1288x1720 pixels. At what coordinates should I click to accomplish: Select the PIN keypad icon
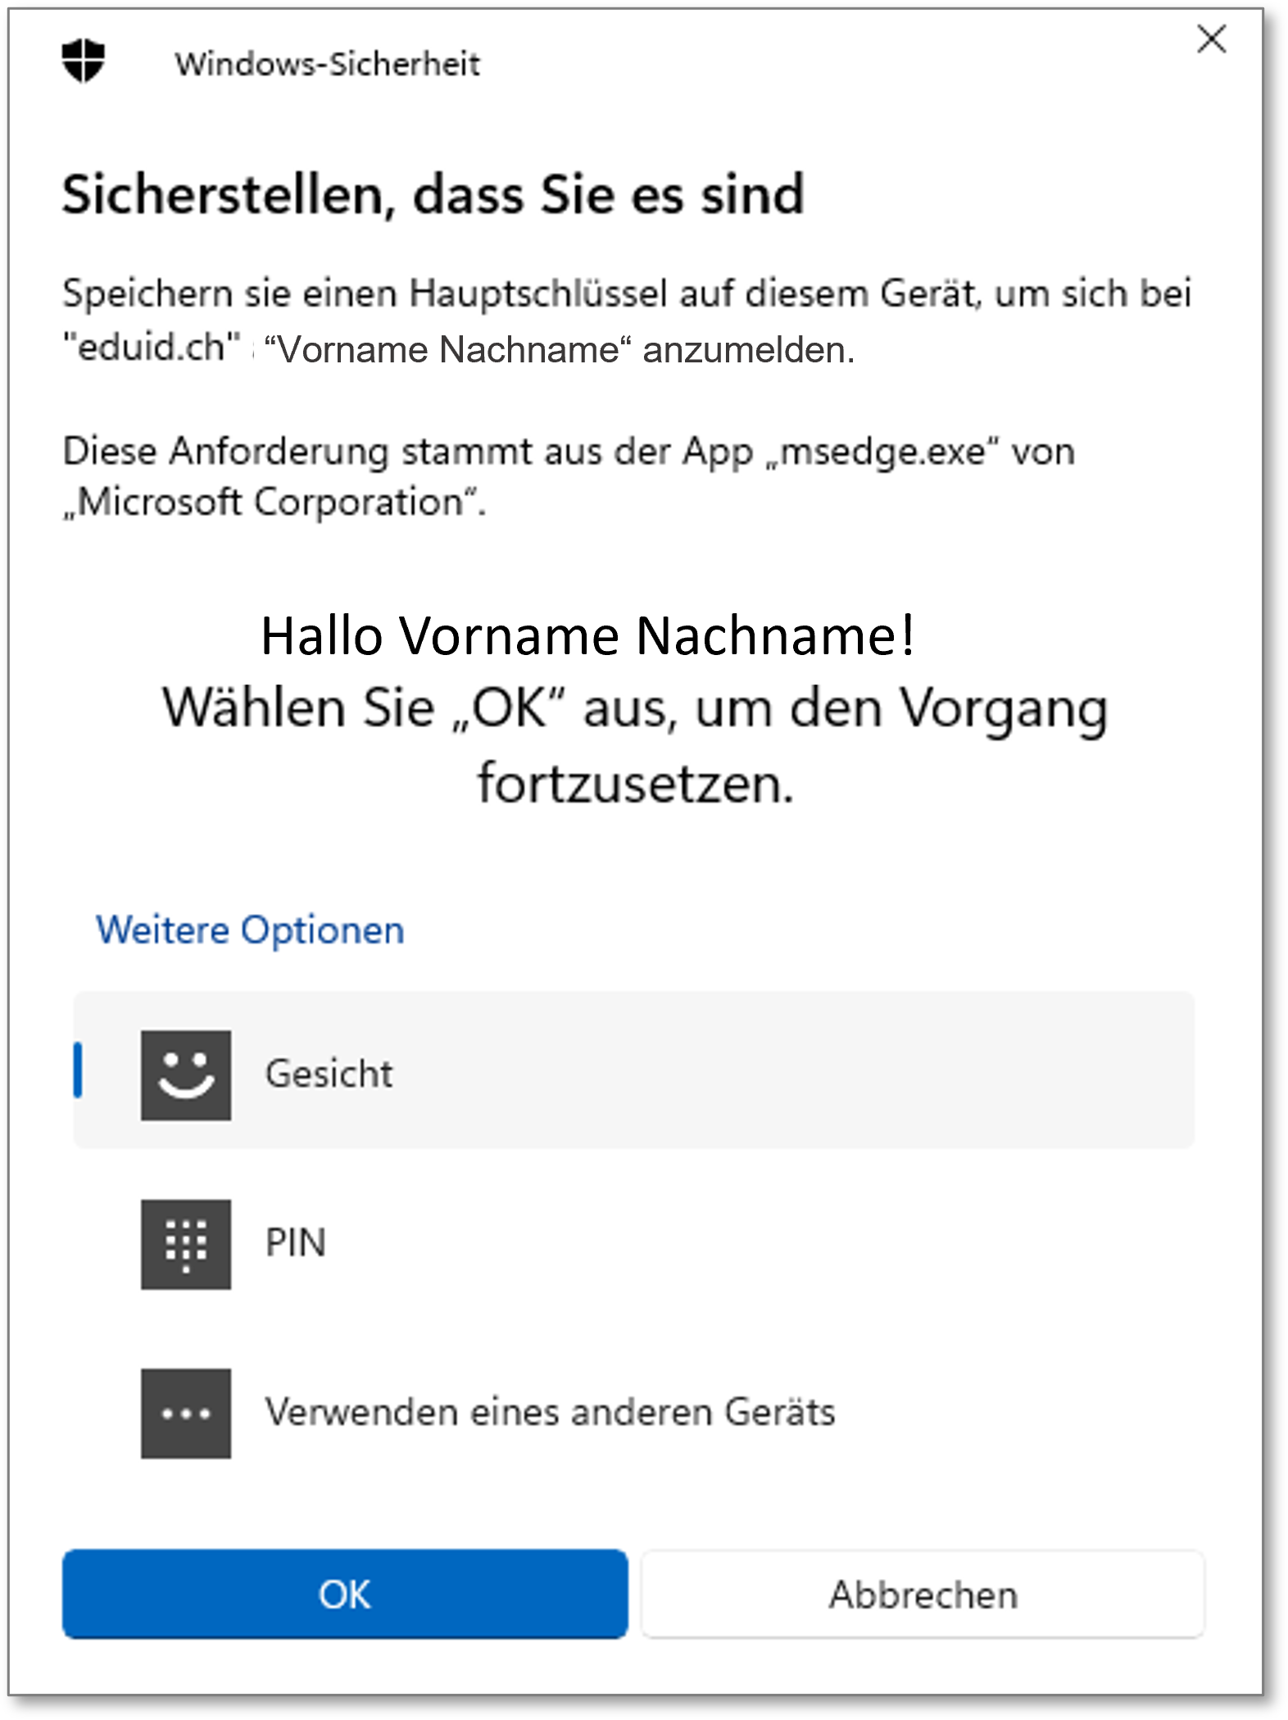[186, 1244]
